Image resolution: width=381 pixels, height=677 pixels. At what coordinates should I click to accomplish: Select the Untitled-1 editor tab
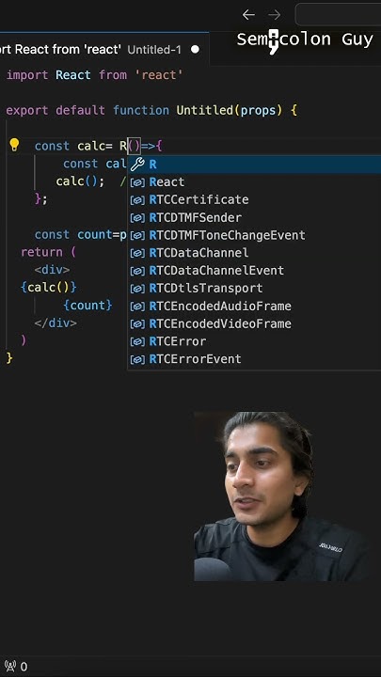pyautogui.click(x=104, y=49)
